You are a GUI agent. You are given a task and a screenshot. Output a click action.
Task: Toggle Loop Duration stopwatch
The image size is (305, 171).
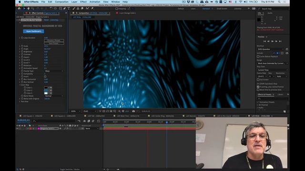[x=22, y=38]
